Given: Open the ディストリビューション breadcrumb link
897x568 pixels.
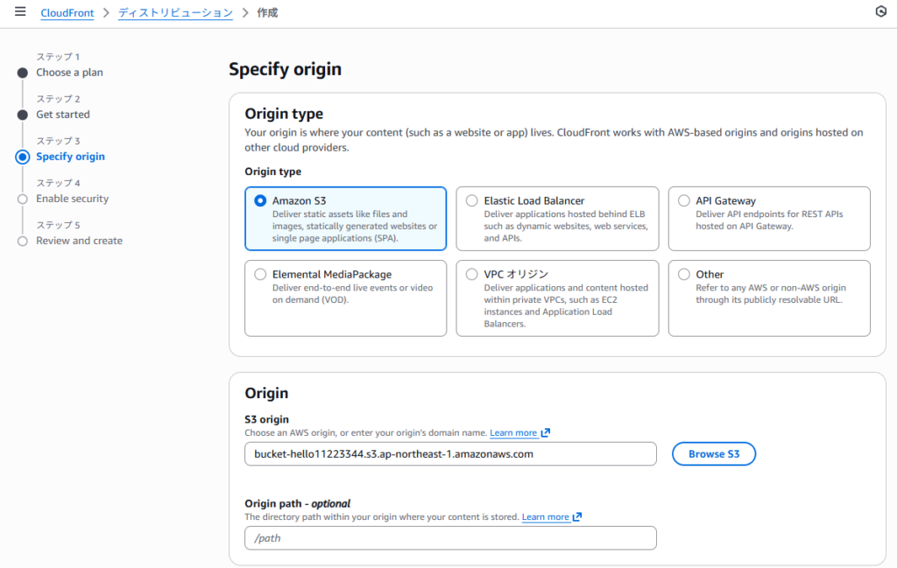Looking at the screenshot, I should (x=175, y=13).
